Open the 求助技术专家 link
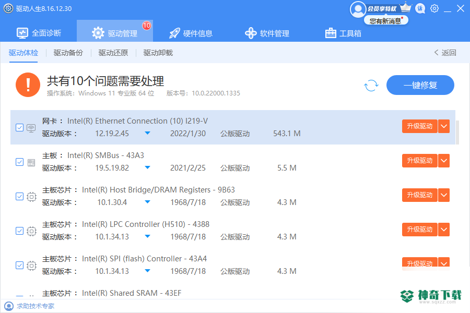 click(x=36, y=306)
